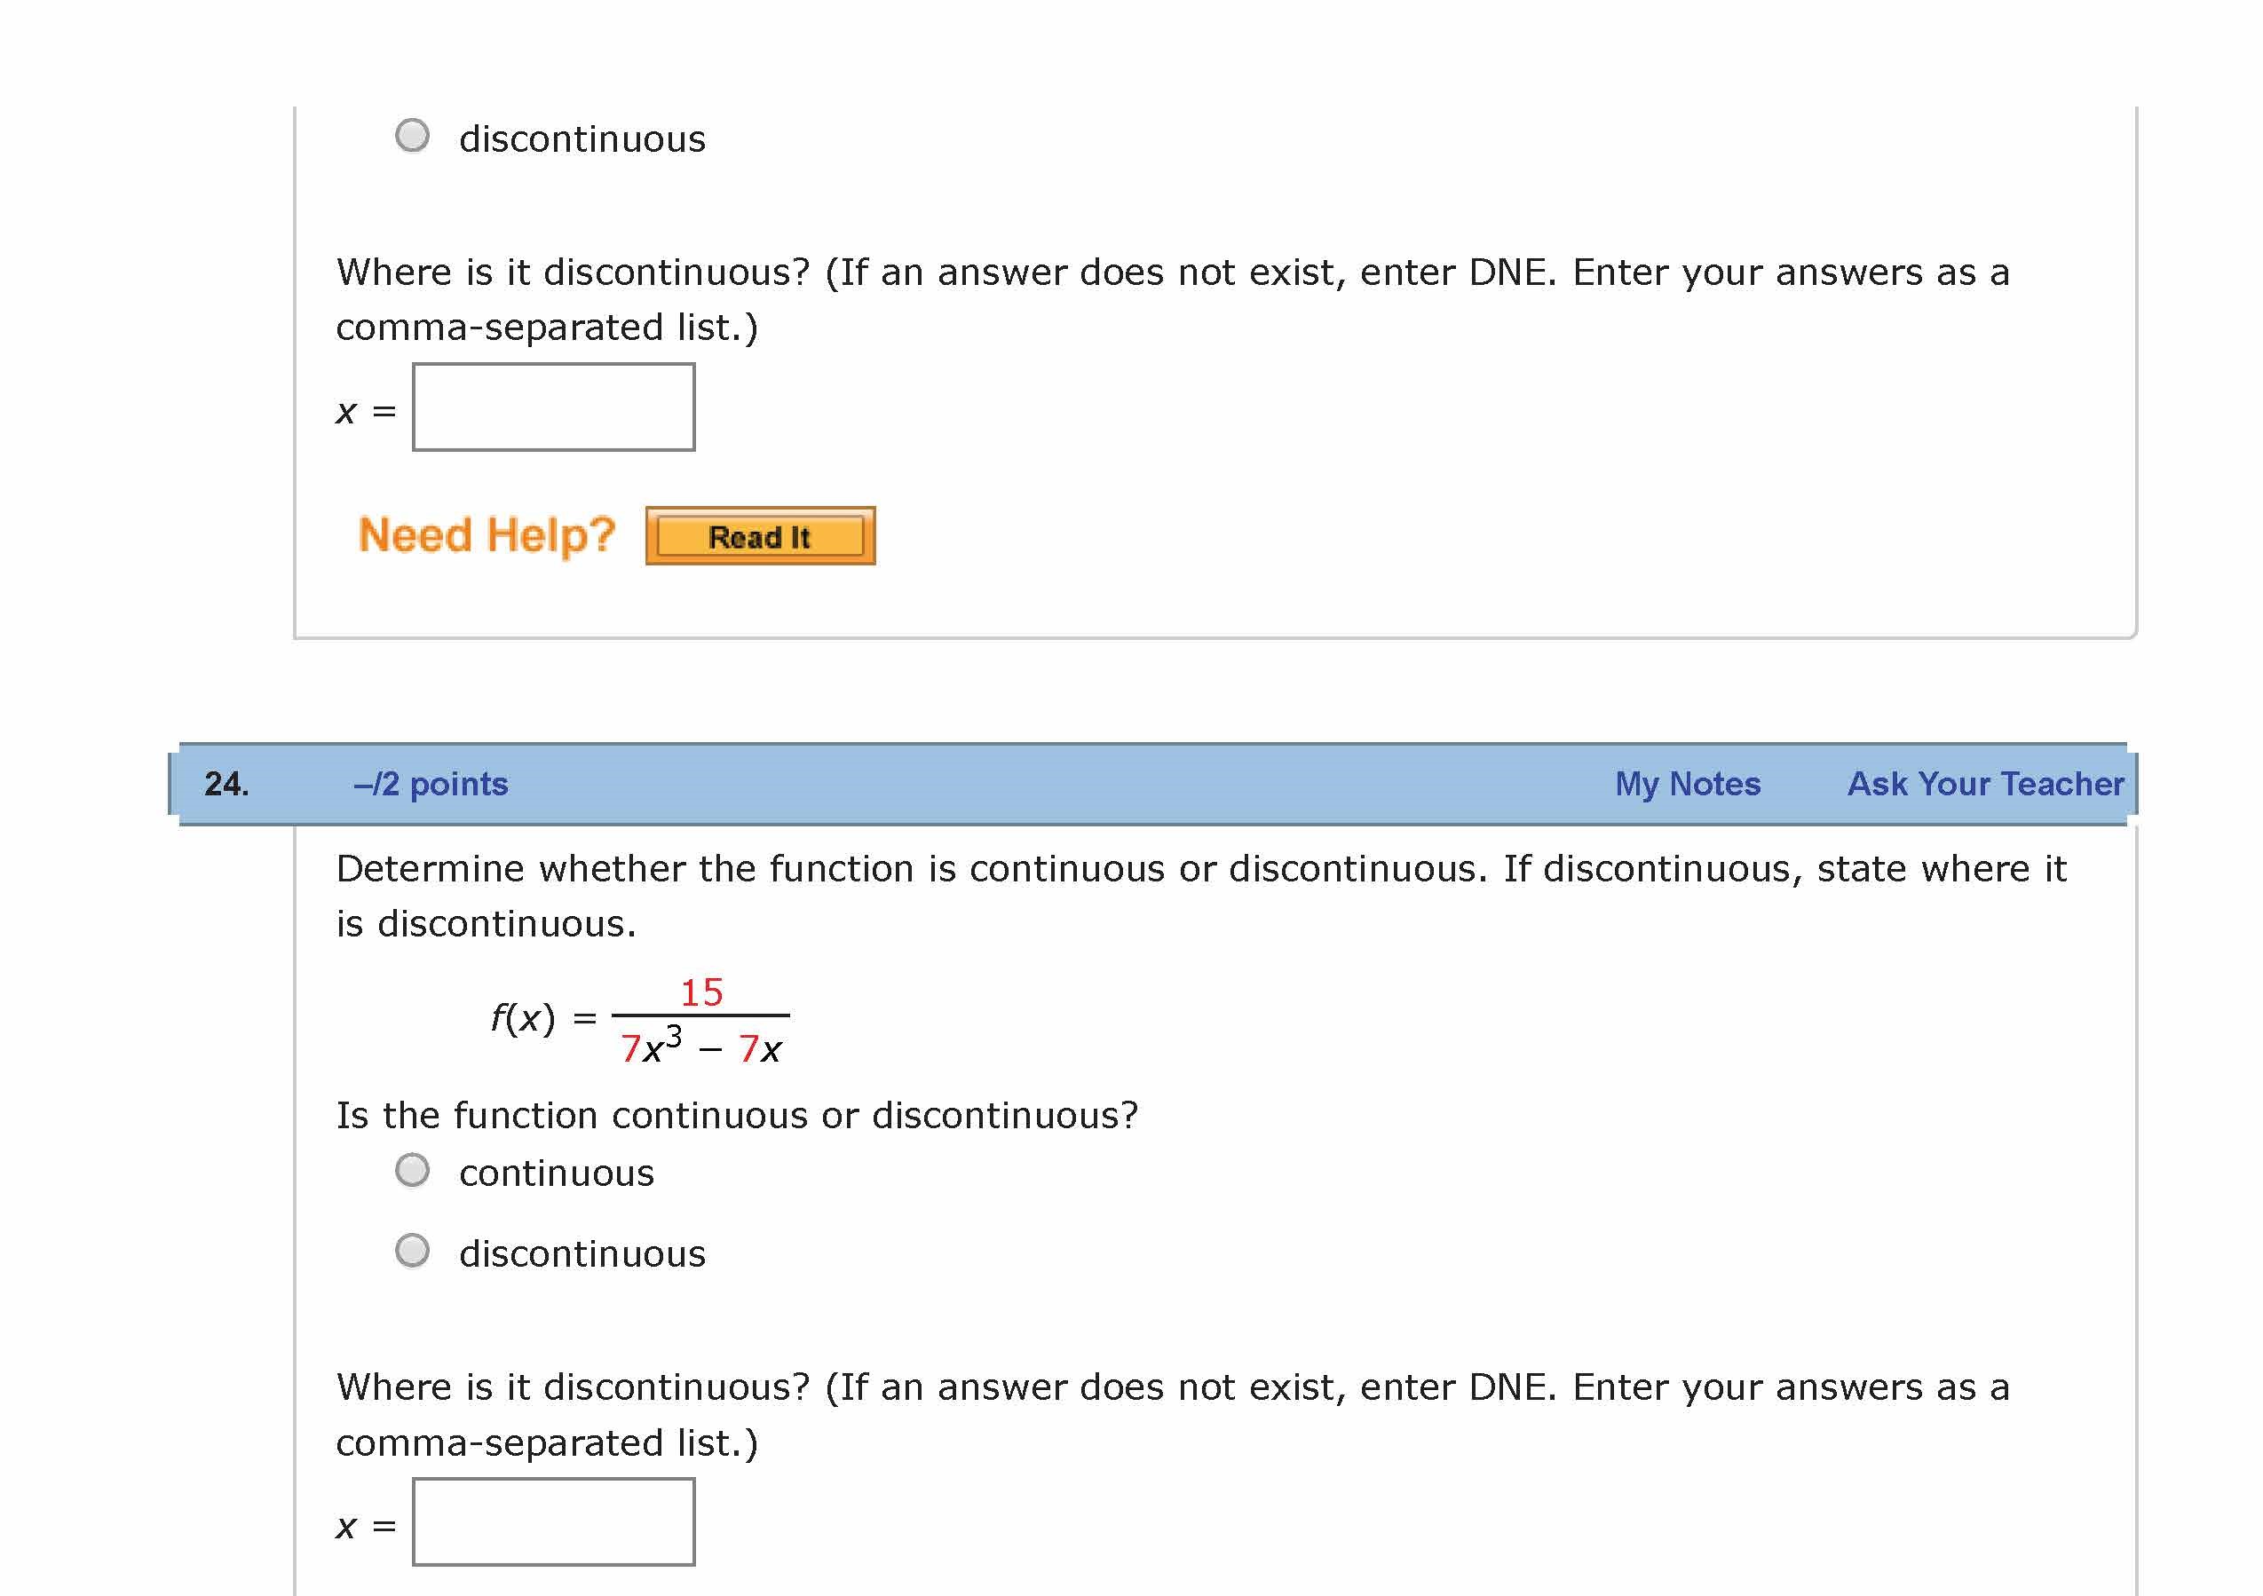2263x1596 pixels.
Task: Click the "continuous" option label text
Action: (x=556, y=1173)
